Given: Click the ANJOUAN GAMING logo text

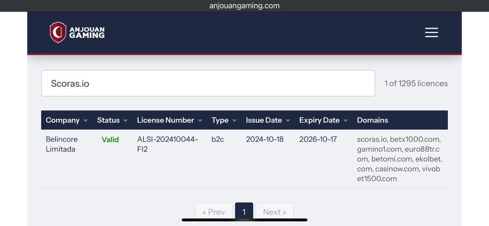Looking at the screenshot, I should click(87, 32).
